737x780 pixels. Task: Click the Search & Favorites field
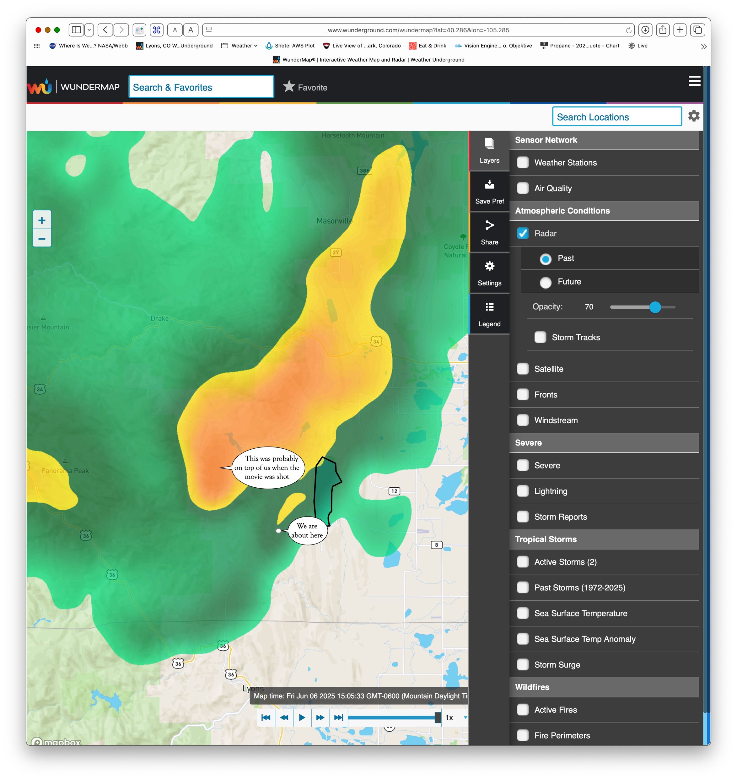tap(201, 86)
